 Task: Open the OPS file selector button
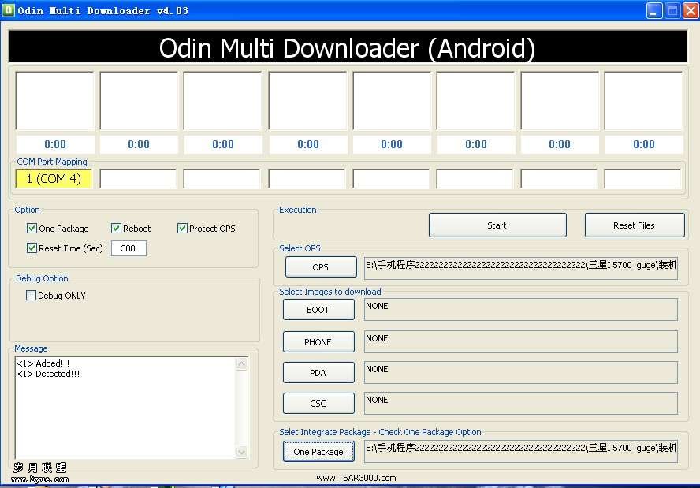point(321,267)
